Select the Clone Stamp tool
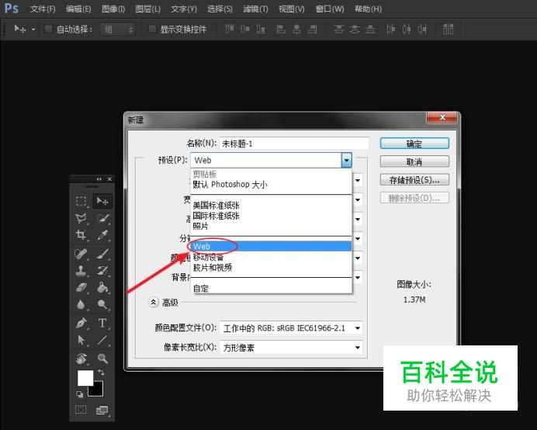This screenshot has width=537, height=430. click(x=81, y=271)
